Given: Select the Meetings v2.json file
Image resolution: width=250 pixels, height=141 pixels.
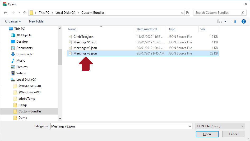Looking at the screenshot, I should 85,48.
